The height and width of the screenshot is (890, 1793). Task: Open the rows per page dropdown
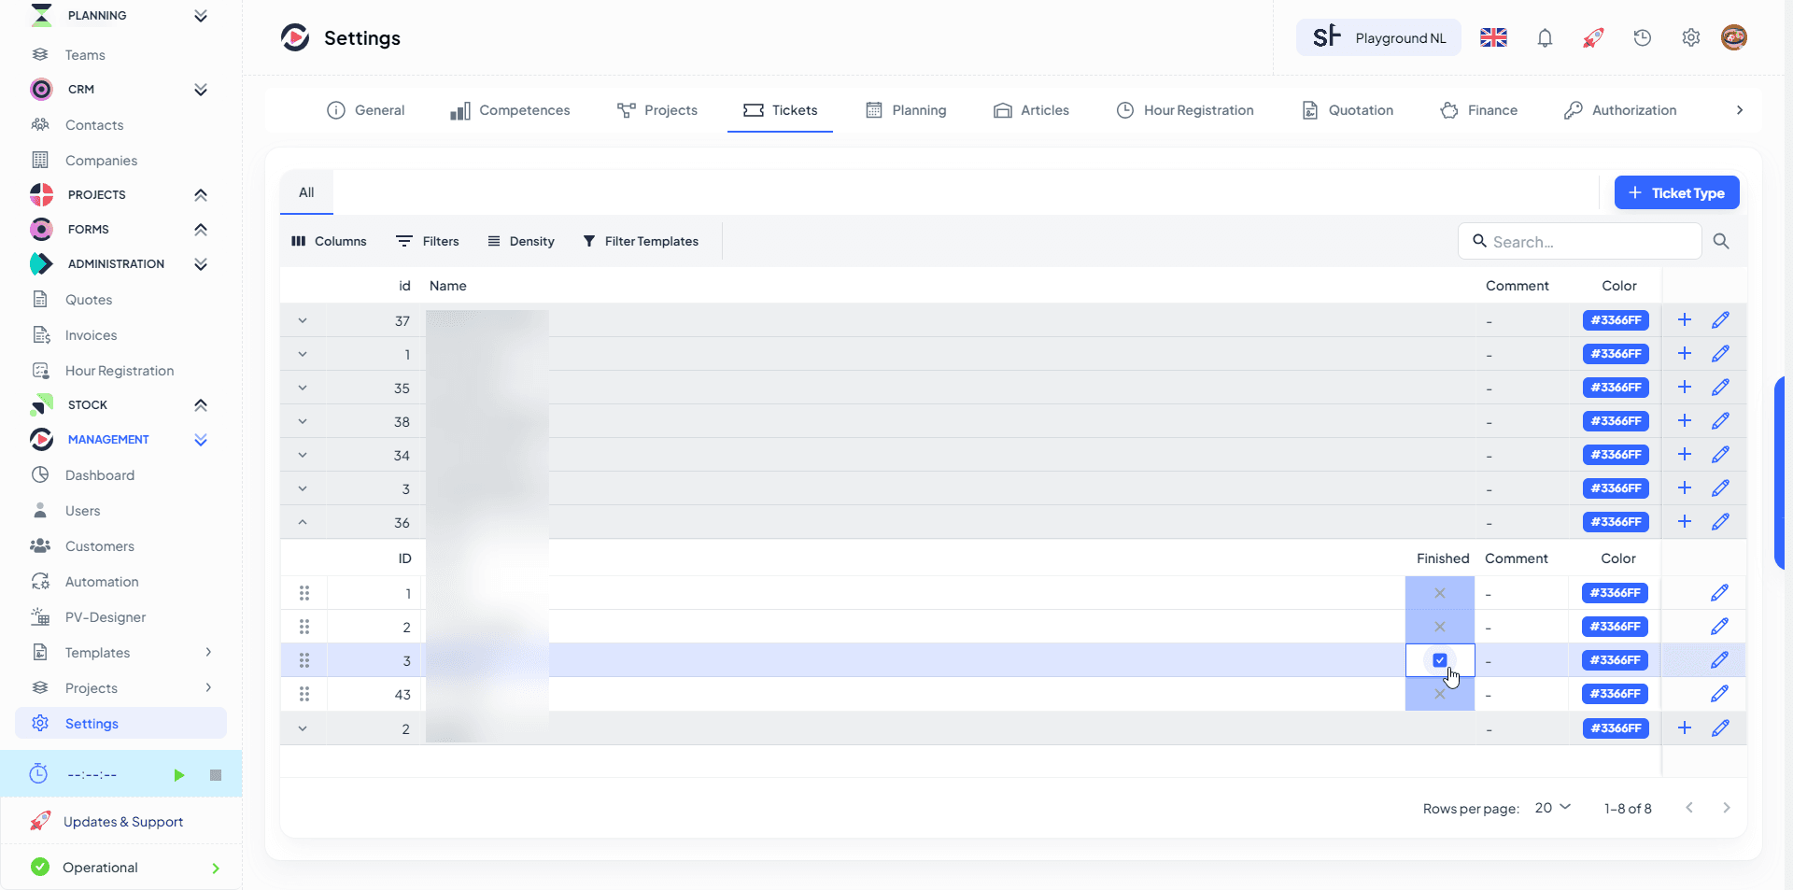coord(1552,808)
